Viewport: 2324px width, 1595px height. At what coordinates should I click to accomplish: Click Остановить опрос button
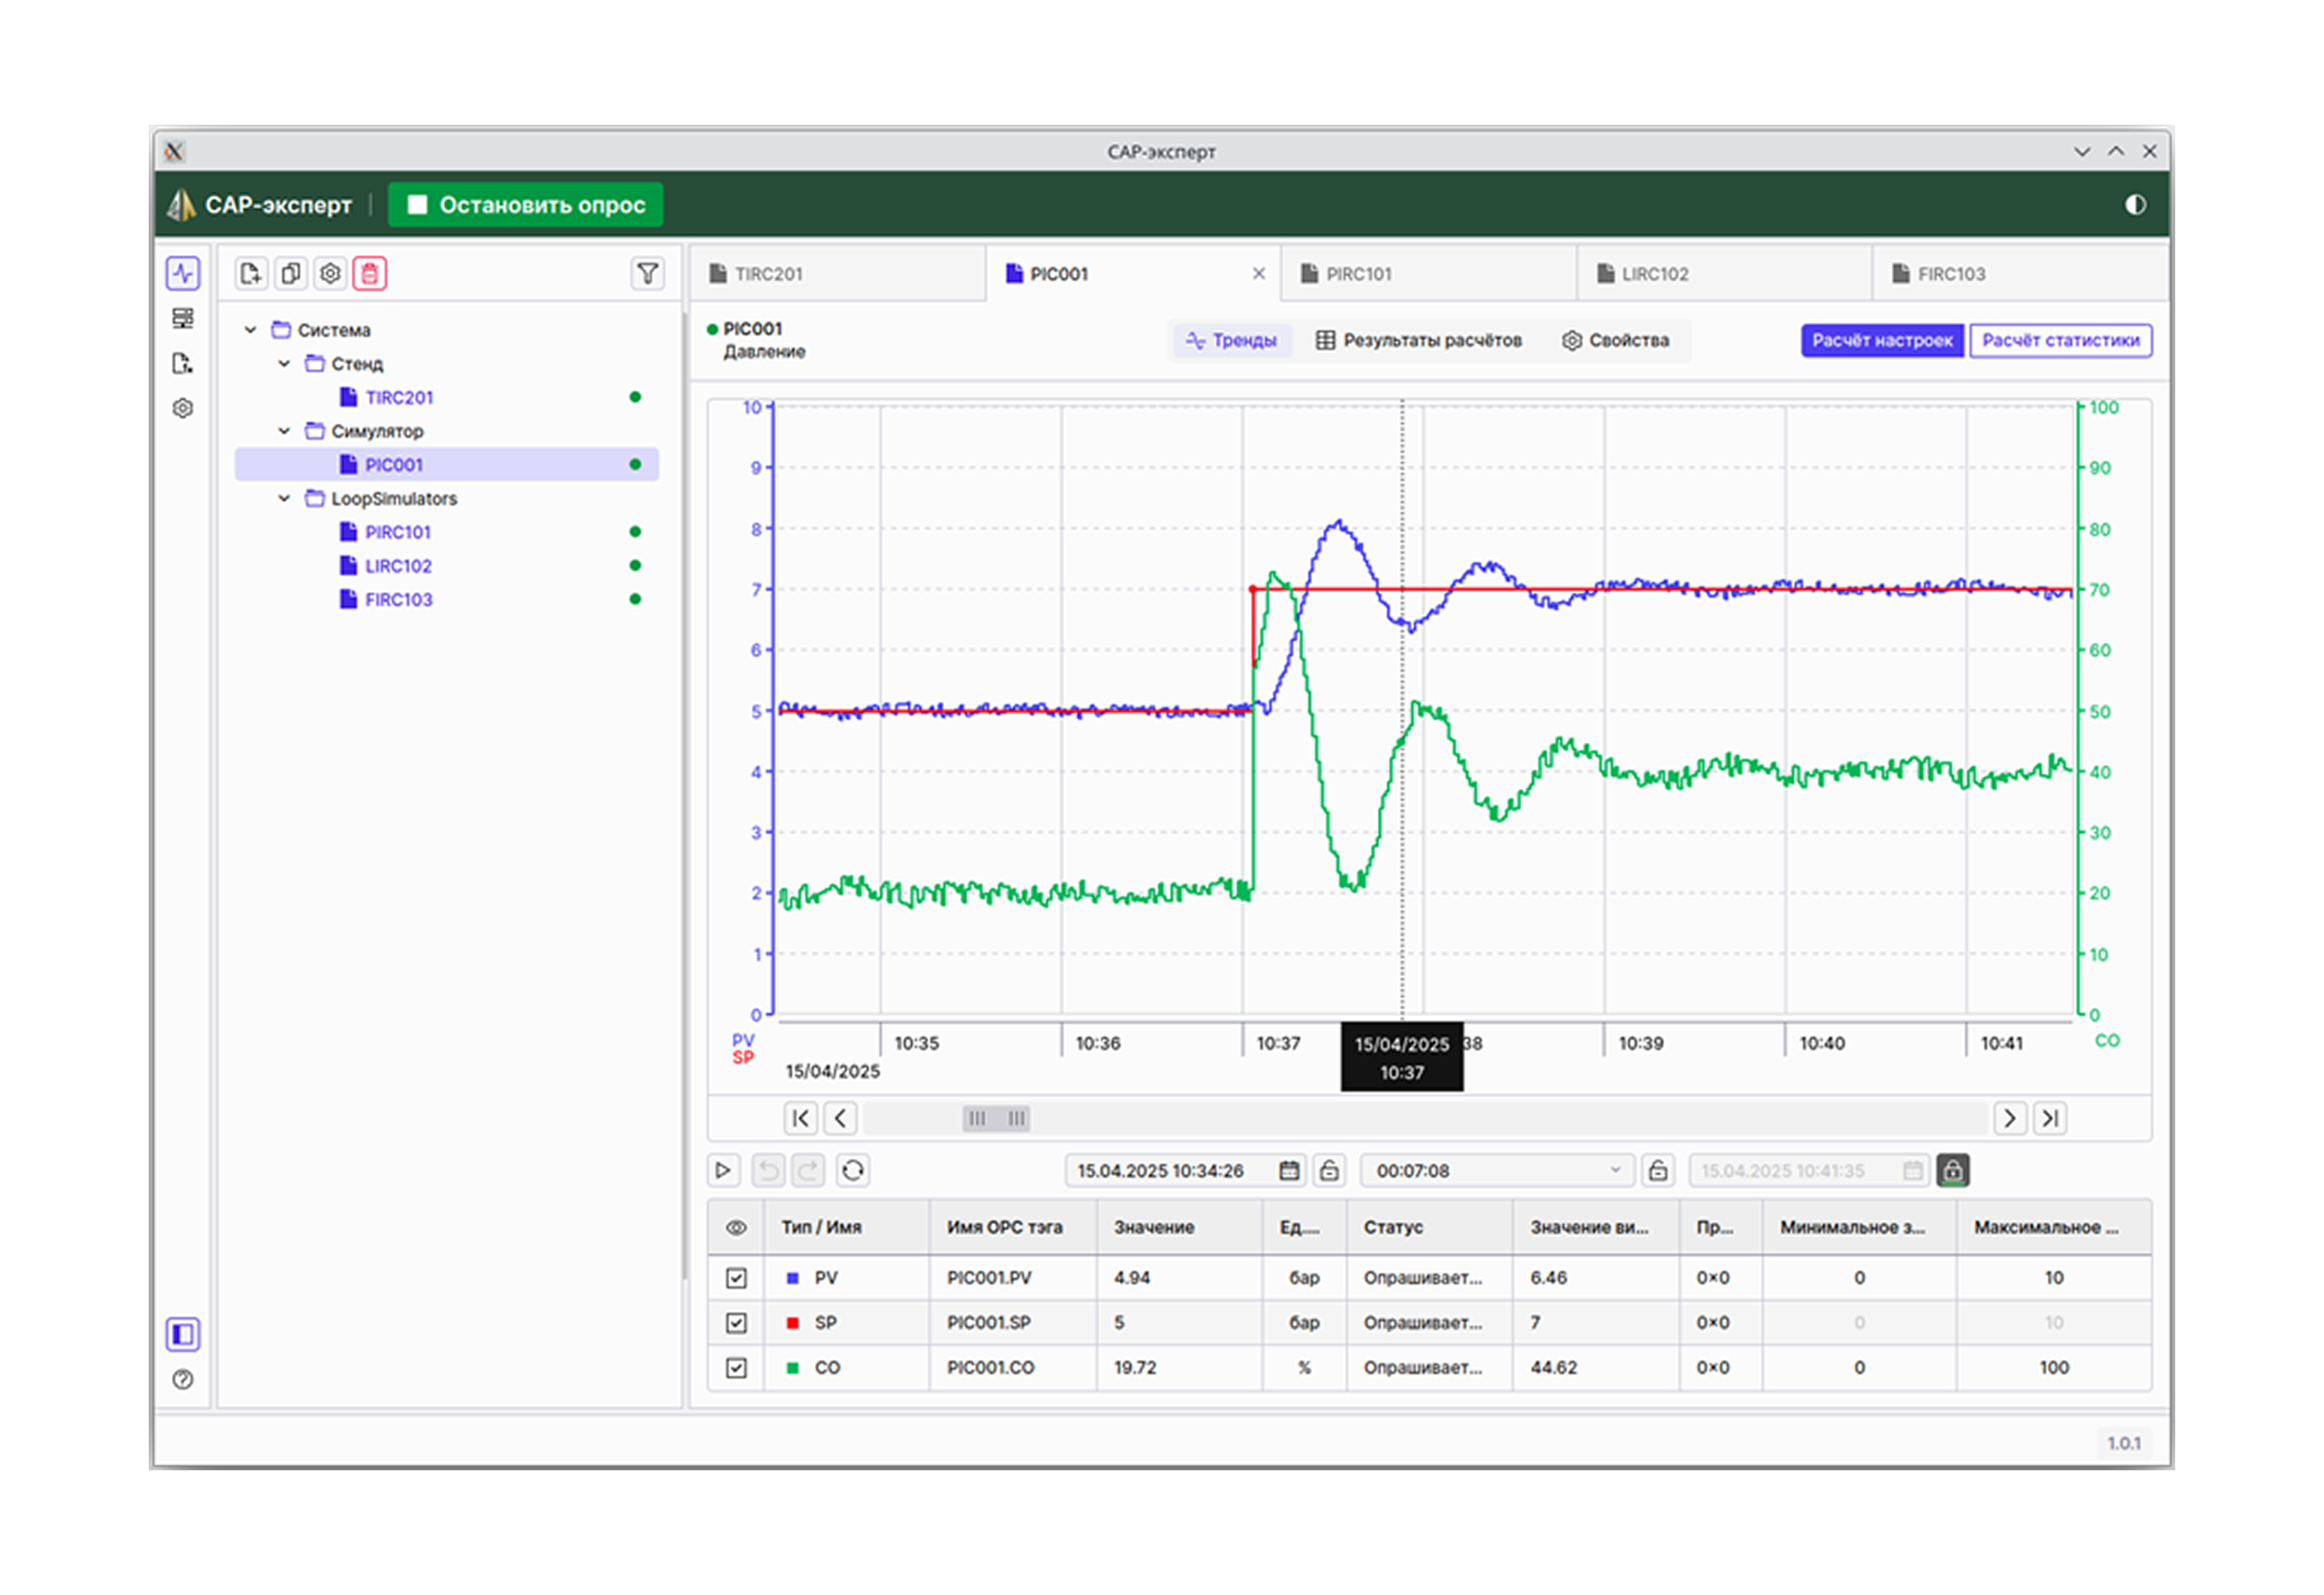pyautogui.click(x=526, y=205)
